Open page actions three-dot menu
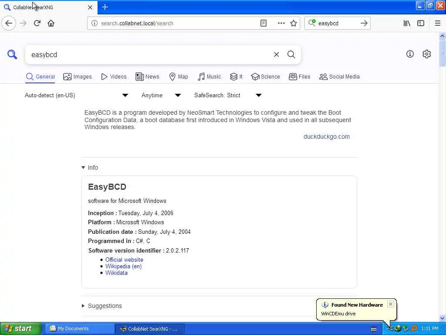Image resolution: width=446 pixels, height=335 pixels. (281, 24)
